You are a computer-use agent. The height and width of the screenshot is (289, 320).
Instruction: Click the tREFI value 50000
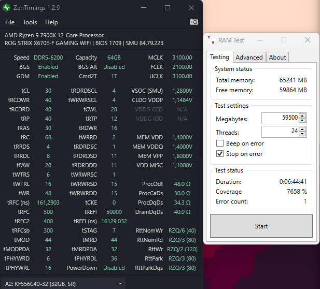(114, 212)
